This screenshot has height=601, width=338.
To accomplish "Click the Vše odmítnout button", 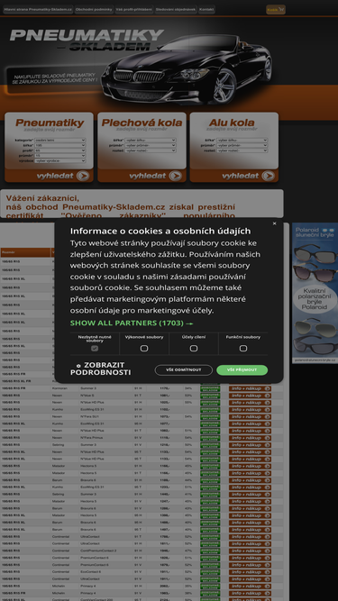I will (x=184, y=369).
